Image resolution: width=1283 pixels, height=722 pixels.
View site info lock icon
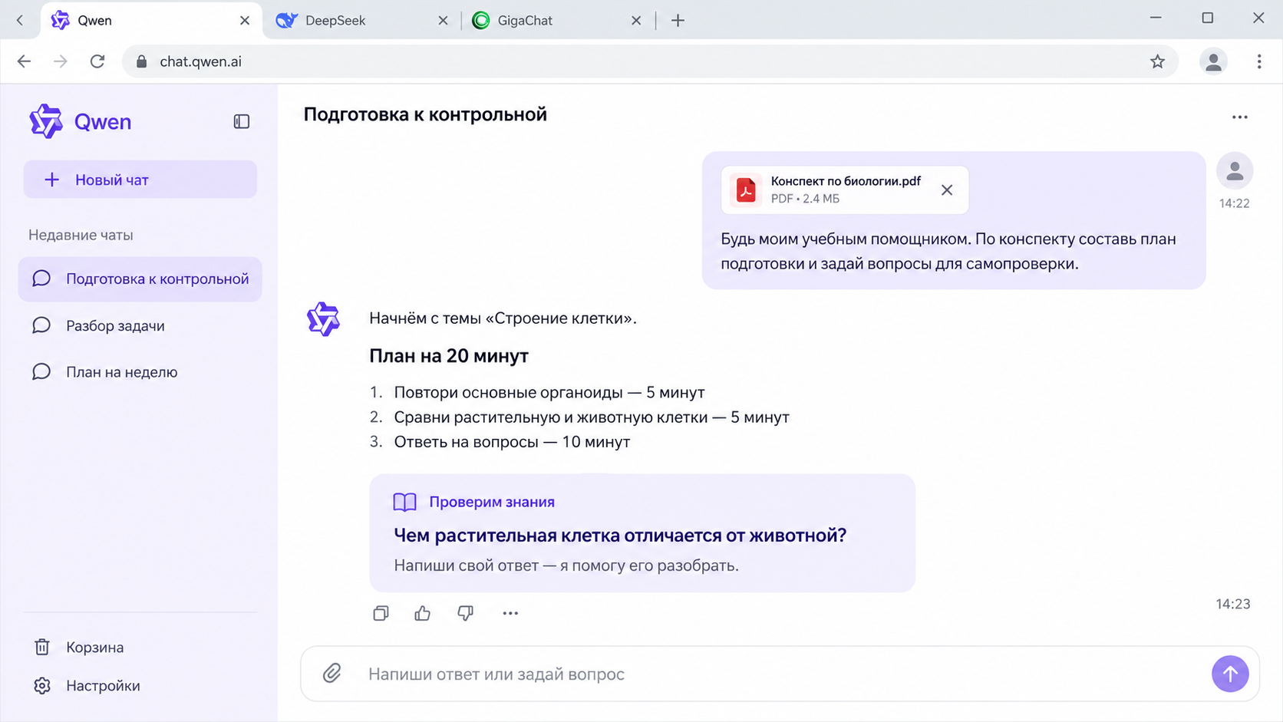click(x=141, y=61)
